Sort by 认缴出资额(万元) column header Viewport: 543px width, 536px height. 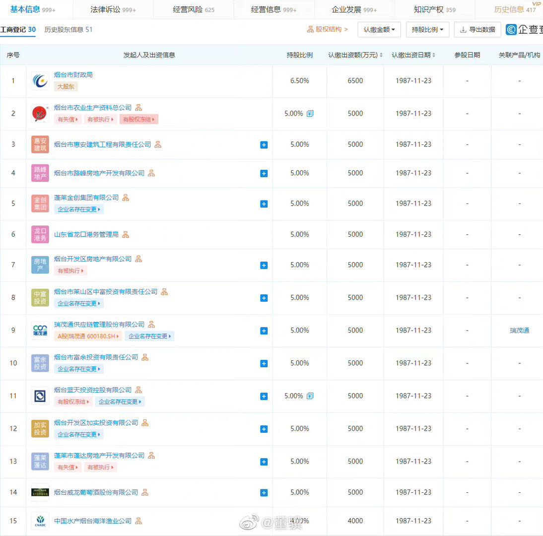[x=355, y=55]
